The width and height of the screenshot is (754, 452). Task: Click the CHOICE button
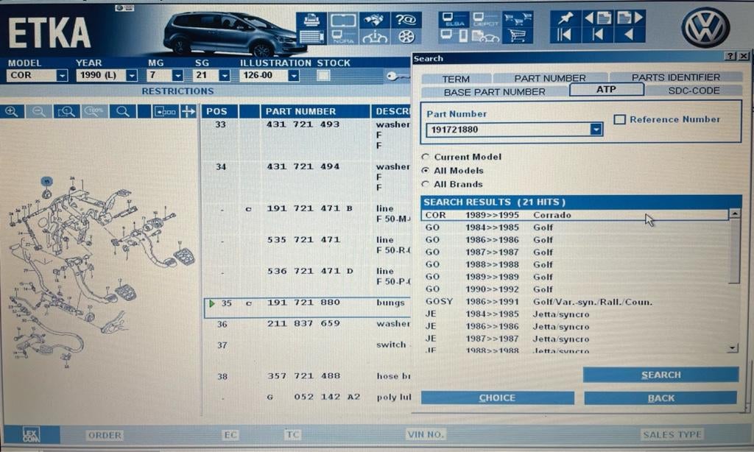click(x=498, y=398)
